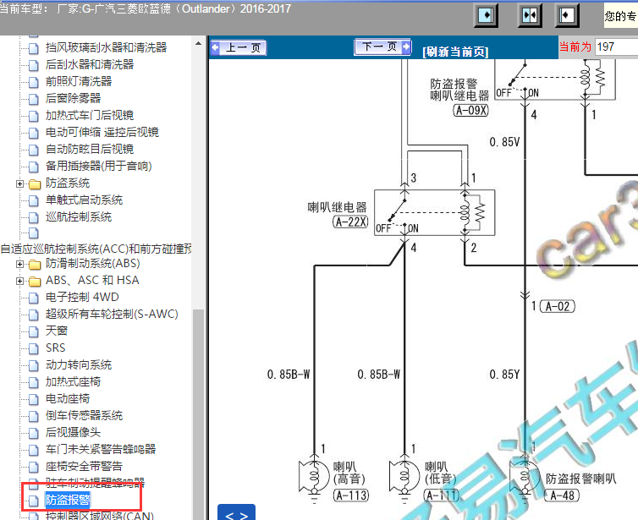Open 后刮水器和清洗器 tree item

(90, 64)
